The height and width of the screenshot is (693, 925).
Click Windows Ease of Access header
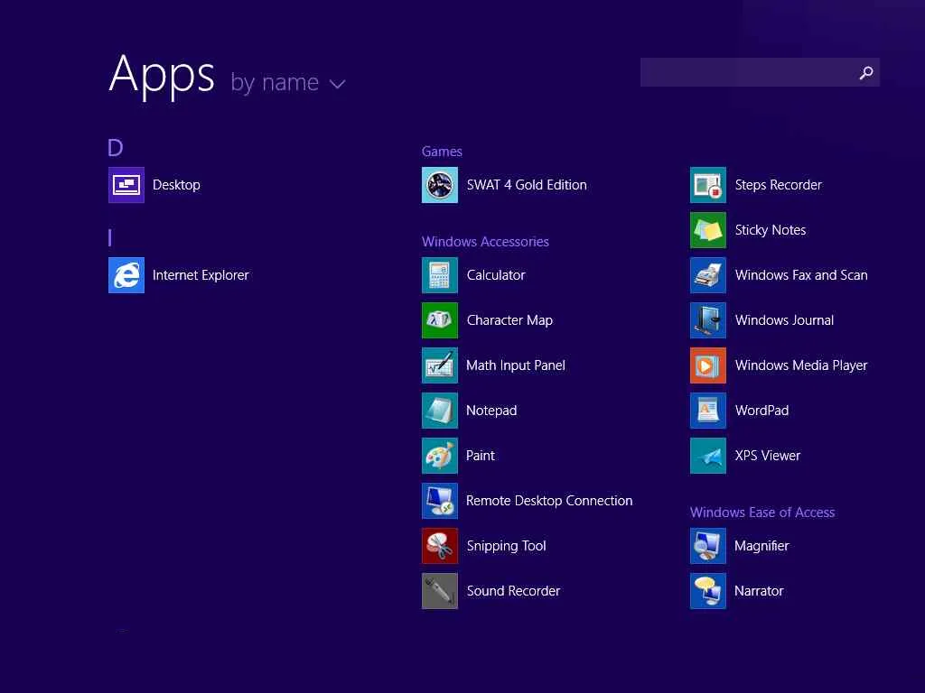[x=762, y=513]
